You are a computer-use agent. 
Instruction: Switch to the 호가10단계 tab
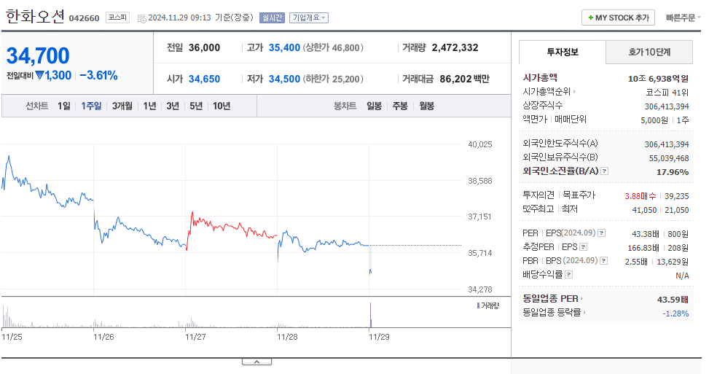tap(649, 52)
